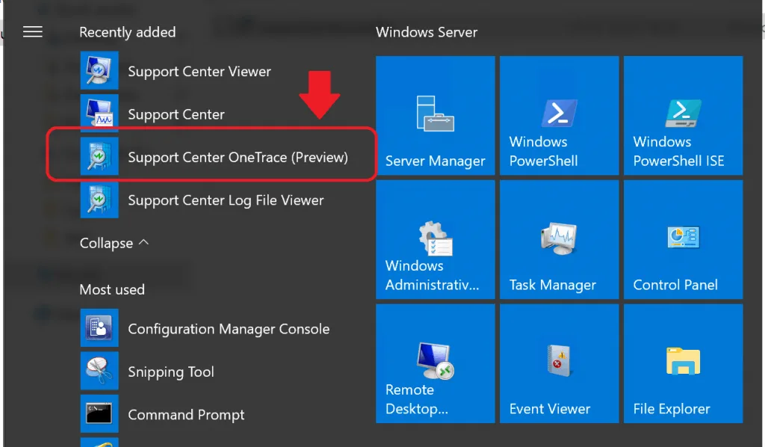The height and width of the screenshot is (447, 765).
Task: Open Windows Administrative Tools
Action: coord(435,238)
